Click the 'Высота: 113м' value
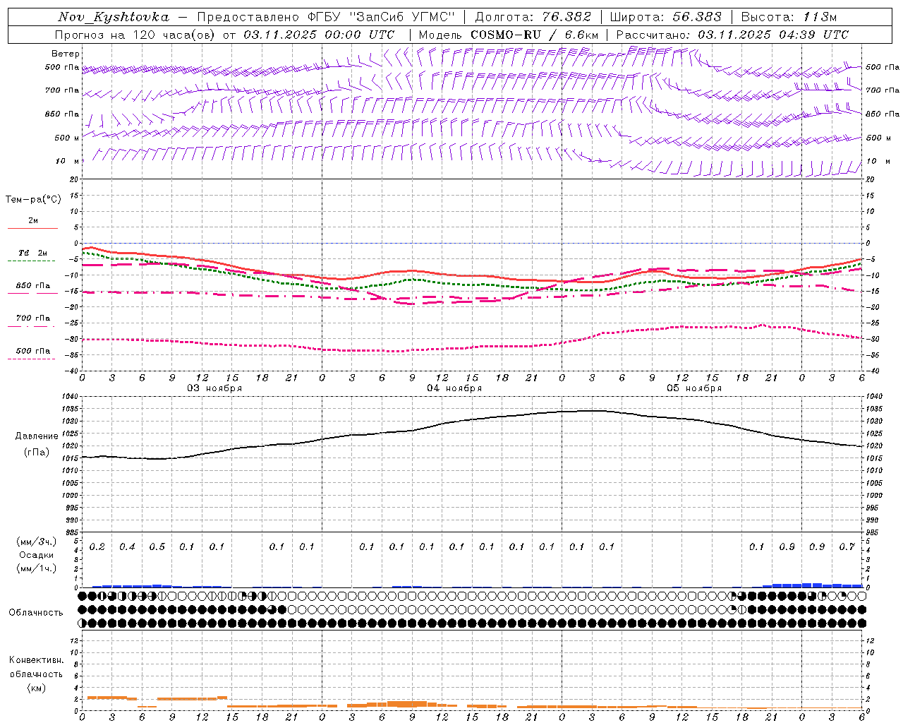The height and width of the screenshot is (723, 903). [x=789, y=17]
